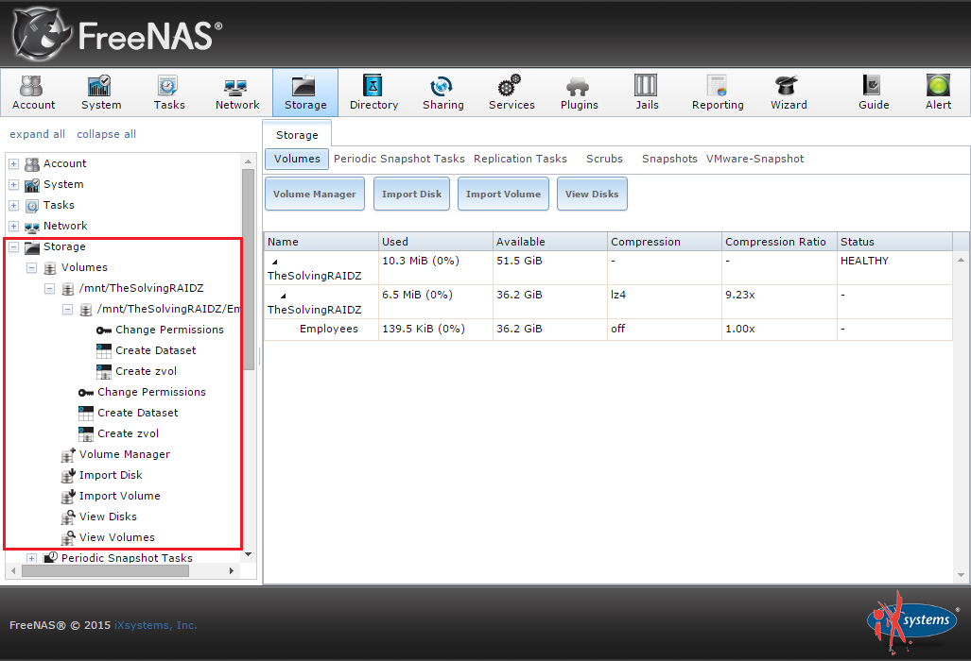Open the Guide toolbar icon
The image size is (971, 661).
point(874,93)
